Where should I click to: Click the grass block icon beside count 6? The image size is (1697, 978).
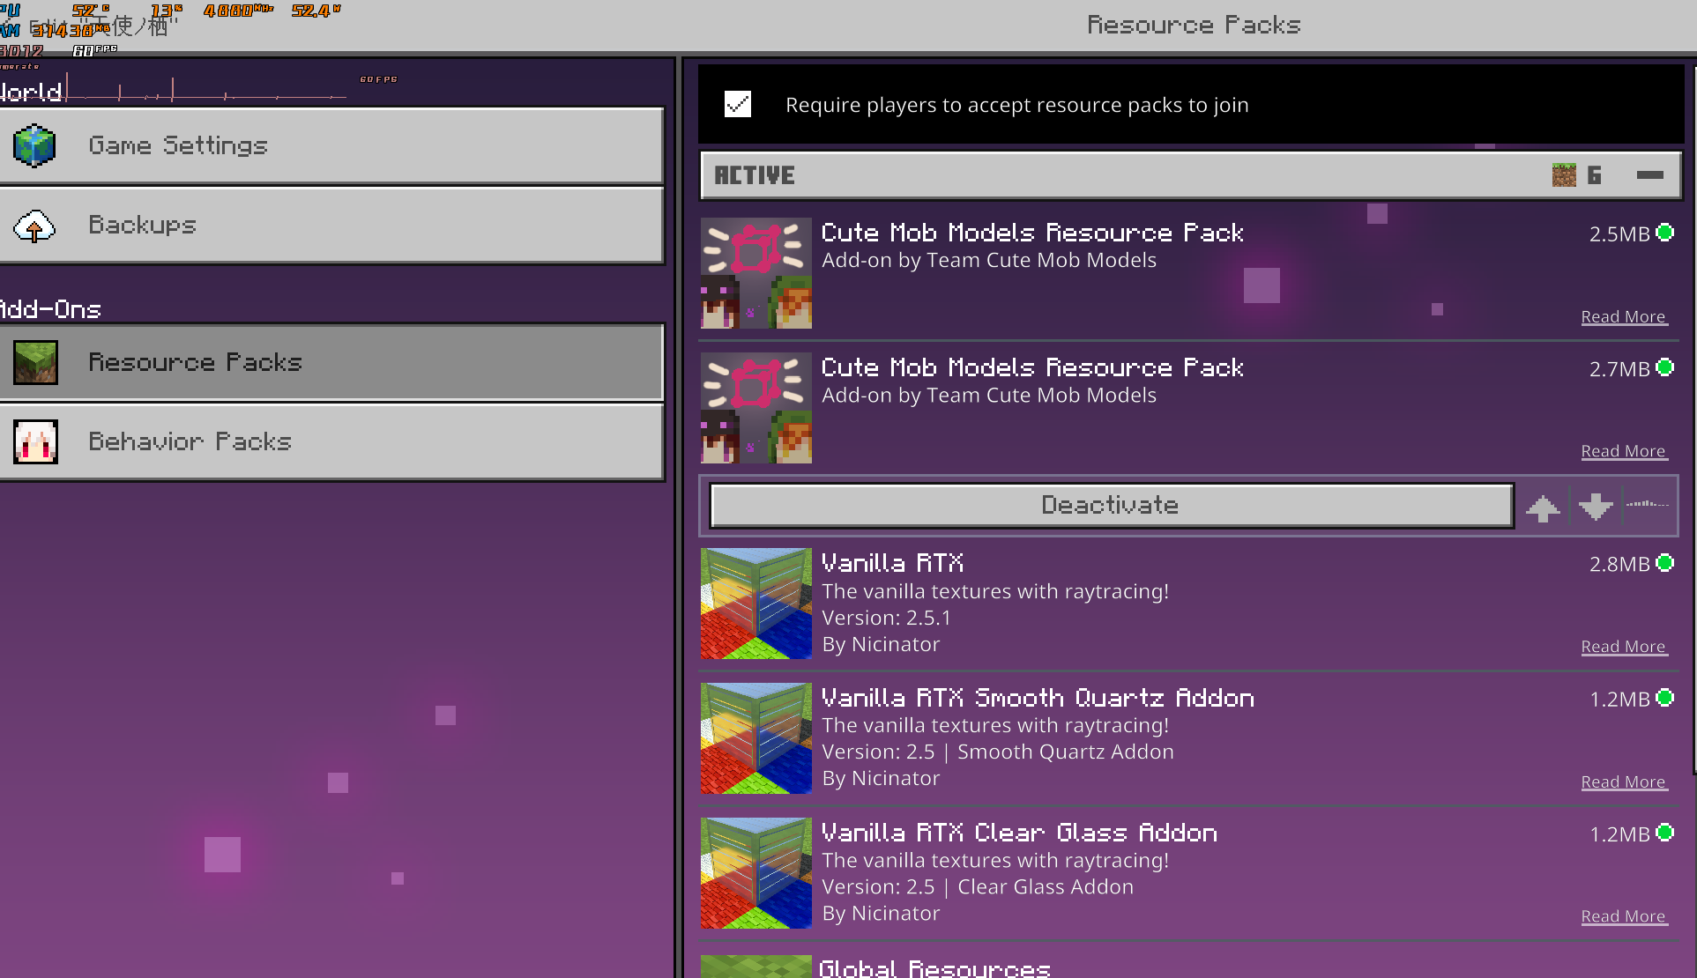[1564, 175]
